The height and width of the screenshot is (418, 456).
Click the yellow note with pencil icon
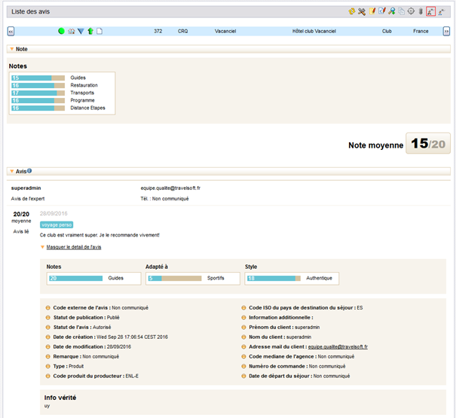(x=372, y=11)
